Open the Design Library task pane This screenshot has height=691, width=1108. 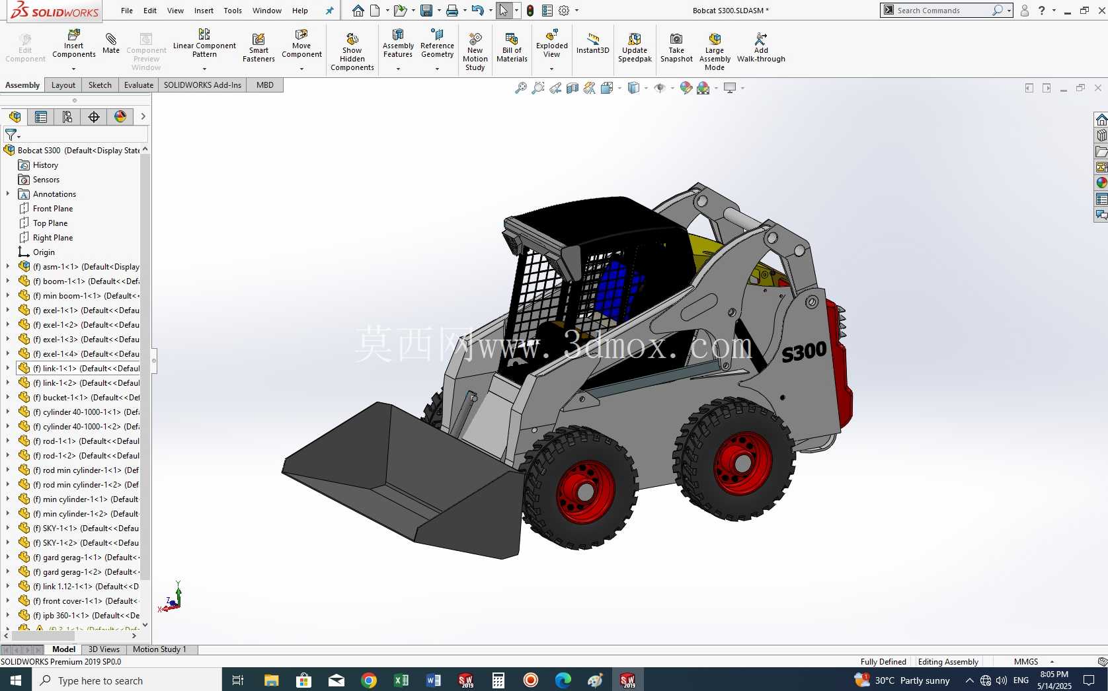tap(1101, 135)
